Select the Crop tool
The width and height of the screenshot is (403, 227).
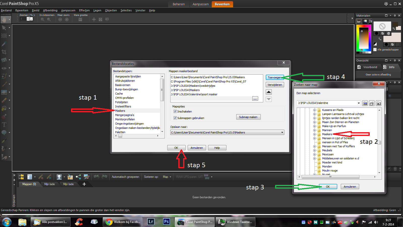[4, 52]
